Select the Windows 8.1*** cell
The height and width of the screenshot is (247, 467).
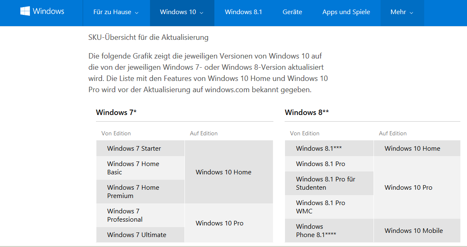click(329, 148)
